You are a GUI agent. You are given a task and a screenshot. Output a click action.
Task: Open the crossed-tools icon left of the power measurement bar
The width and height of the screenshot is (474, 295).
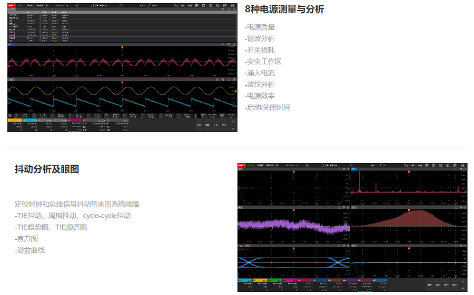click(x=10, y=115)
